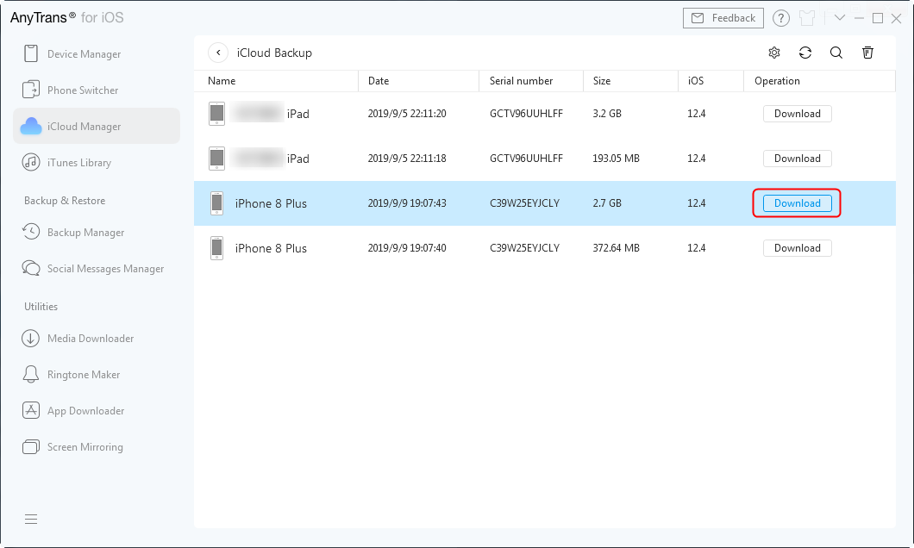Select date 2019/9/9 19:07:43 cell
The width and height of the screenshot is (914, 548).
click(x=407, y=203)
